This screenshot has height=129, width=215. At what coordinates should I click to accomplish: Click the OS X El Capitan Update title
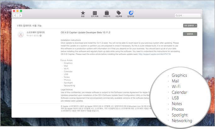(85, 32)
